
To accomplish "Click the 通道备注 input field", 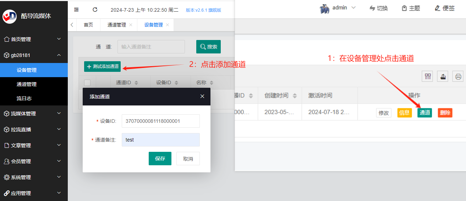I will 161,140.
